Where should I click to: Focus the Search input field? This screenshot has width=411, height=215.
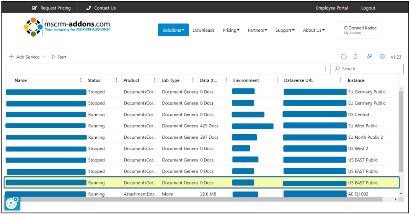367,69
